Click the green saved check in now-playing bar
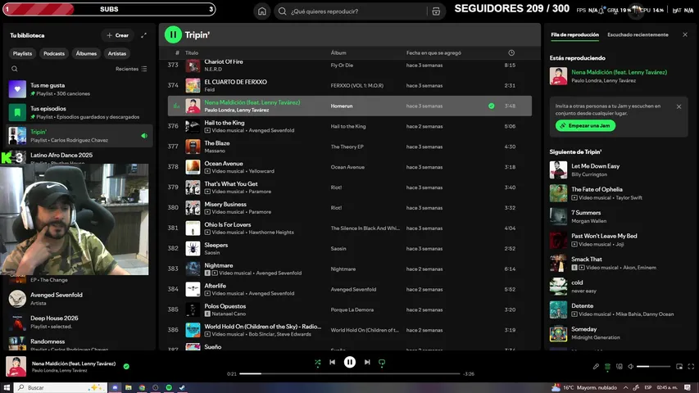The height and width of the screenshot is (393, 699). pos(126,366)
